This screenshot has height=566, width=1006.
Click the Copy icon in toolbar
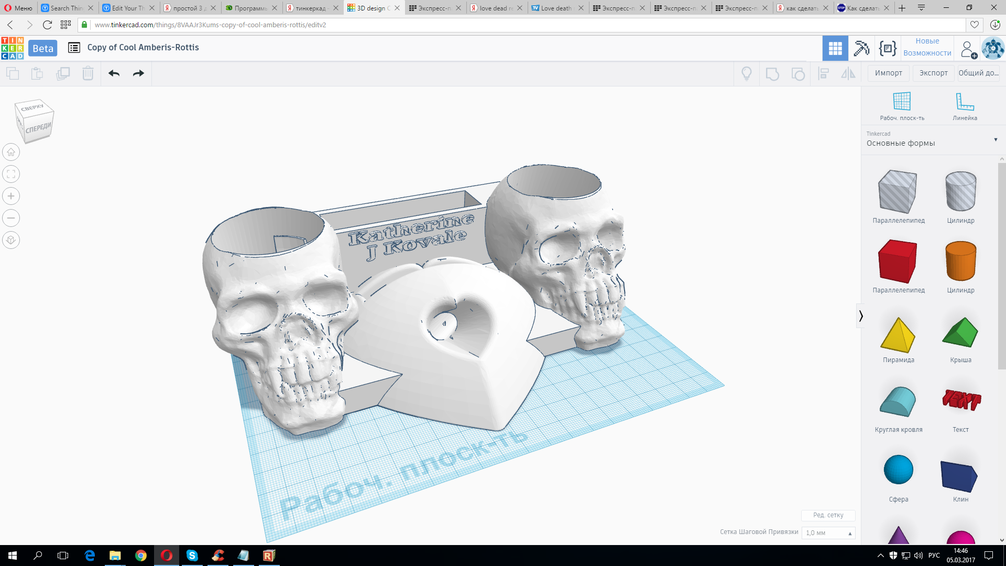(x=13, y=73)
